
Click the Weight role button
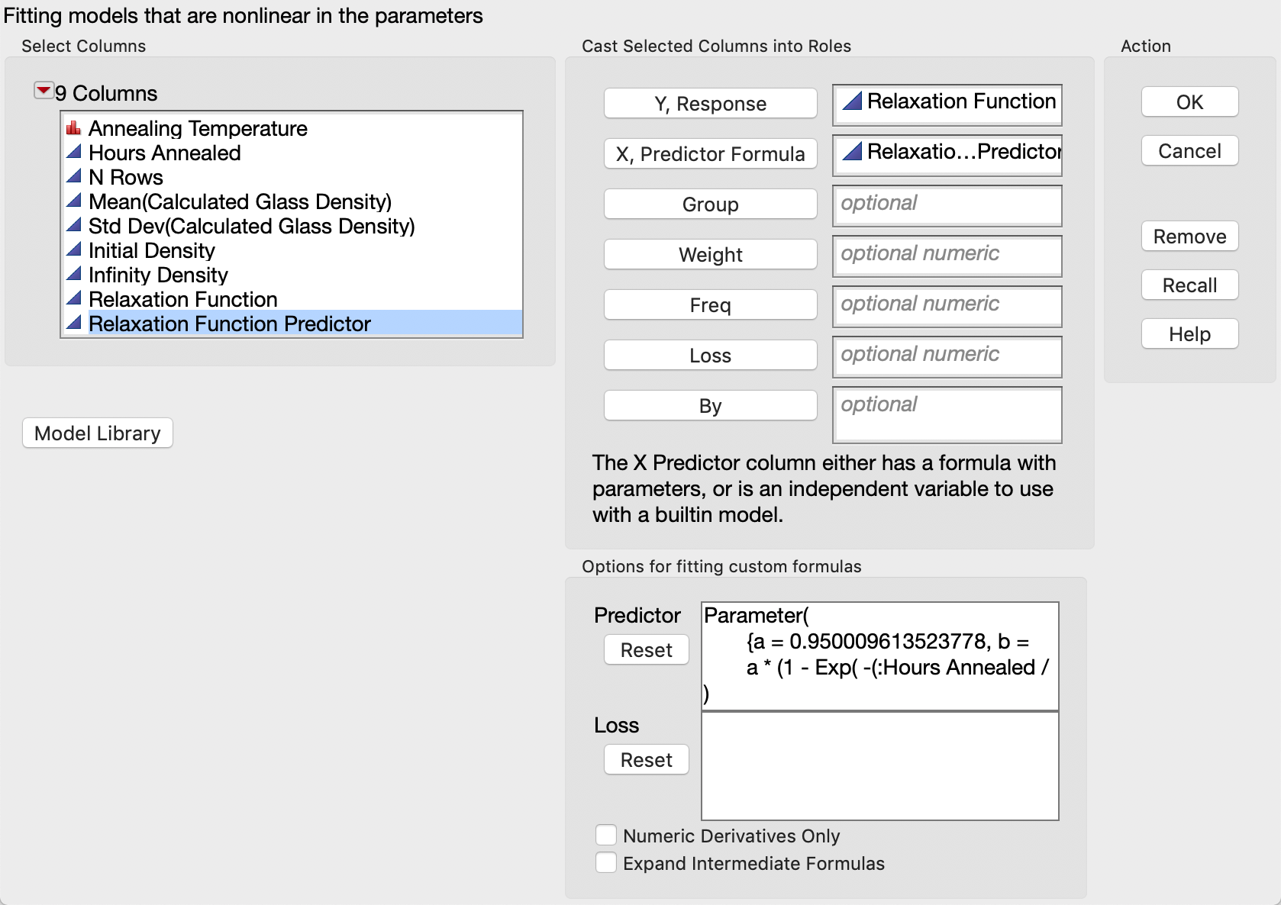(710, 255)
